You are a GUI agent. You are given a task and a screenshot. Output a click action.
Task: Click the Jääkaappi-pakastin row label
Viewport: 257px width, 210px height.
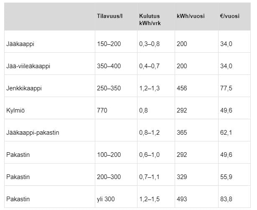(33, 133)
